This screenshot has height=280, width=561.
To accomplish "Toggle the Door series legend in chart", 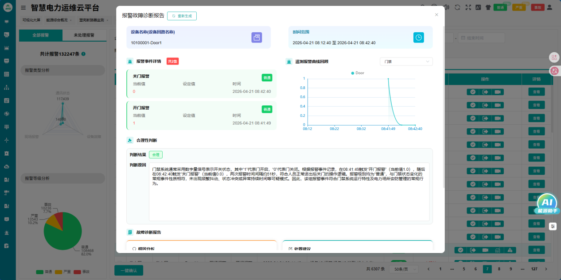I will pos(358,73).
